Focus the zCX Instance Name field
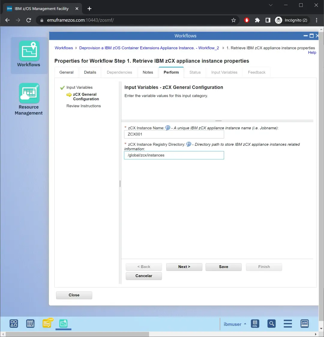This screenshot has width=324, height=337. pos(174,134)
